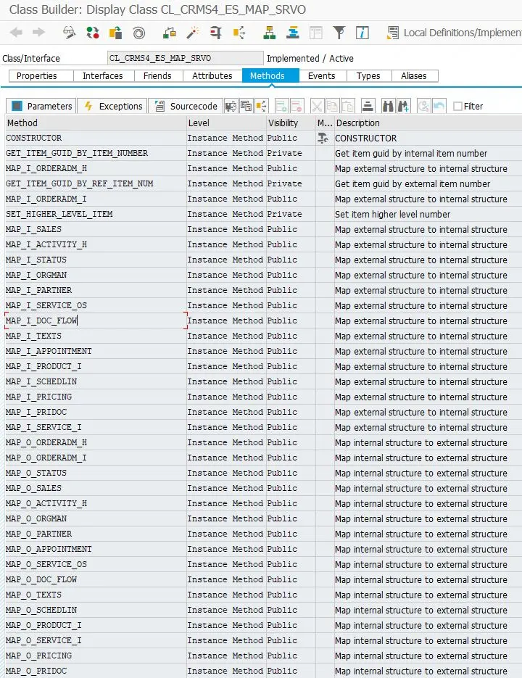The height and width of the screenshot is (678, 522).
Task: Click the Display Navigation Window icon
Action: (293, 33)
